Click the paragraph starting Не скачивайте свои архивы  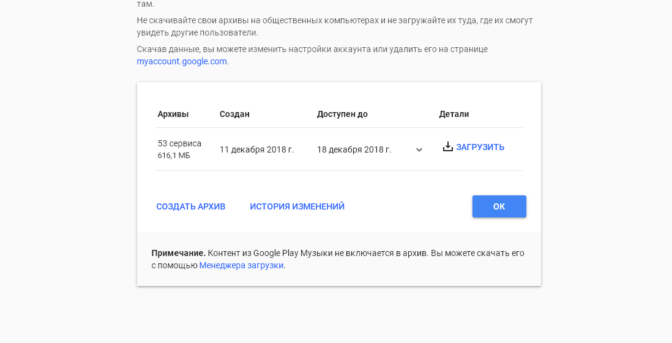(335, 26)
